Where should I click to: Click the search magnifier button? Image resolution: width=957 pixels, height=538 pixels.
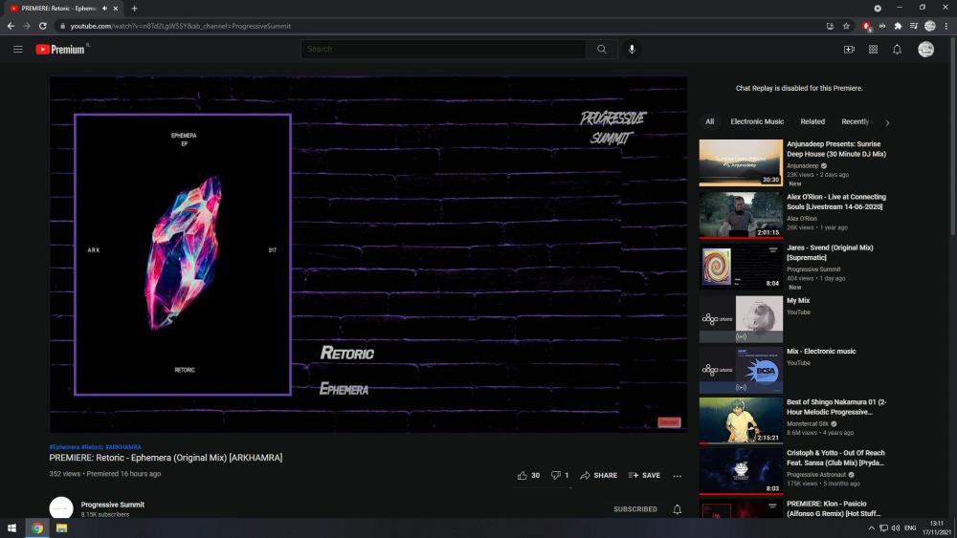601,50
